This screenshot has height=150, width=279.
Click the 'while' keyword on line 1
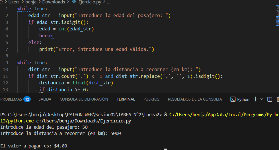click(x=24, y=9)
